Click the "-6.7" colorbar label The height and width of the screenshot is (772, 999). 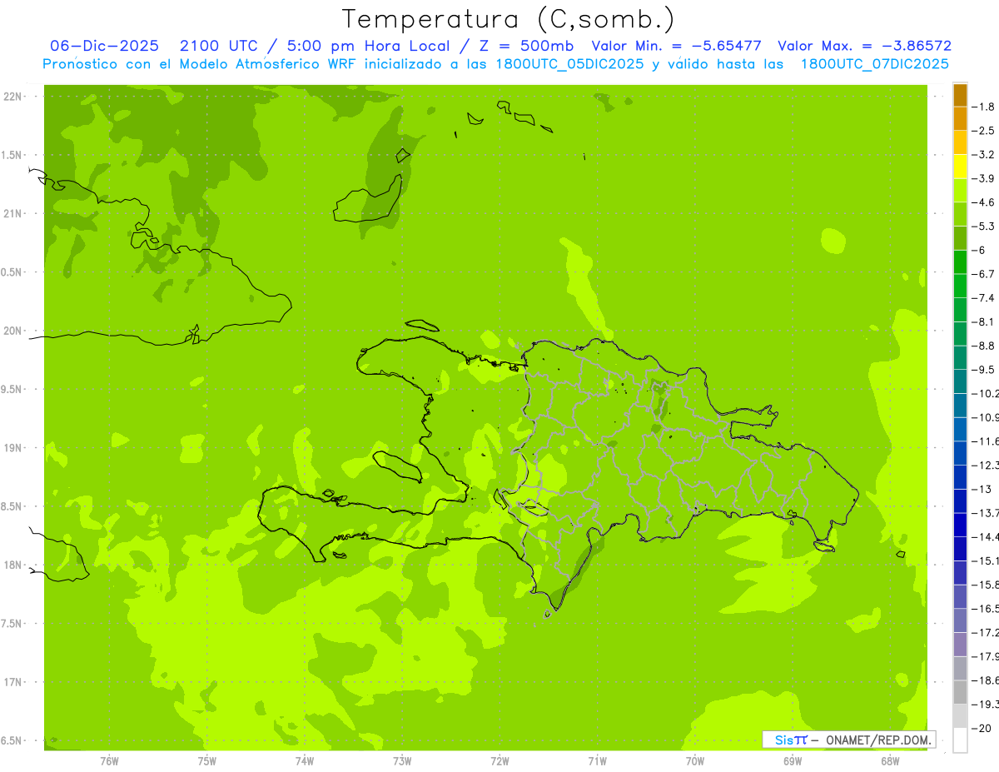pyautogui.click(x=985, y=274)
